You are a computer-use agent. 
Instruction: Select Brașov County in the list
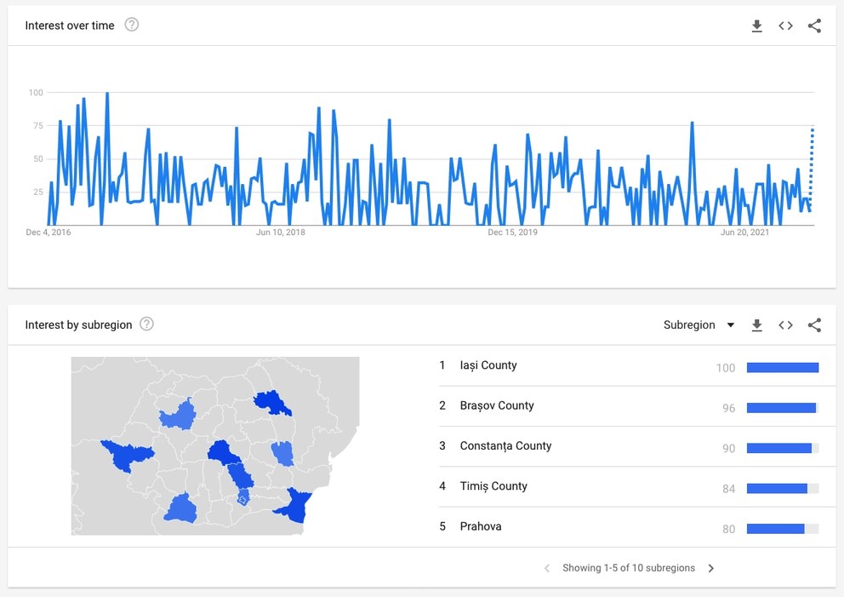[497, 405]
